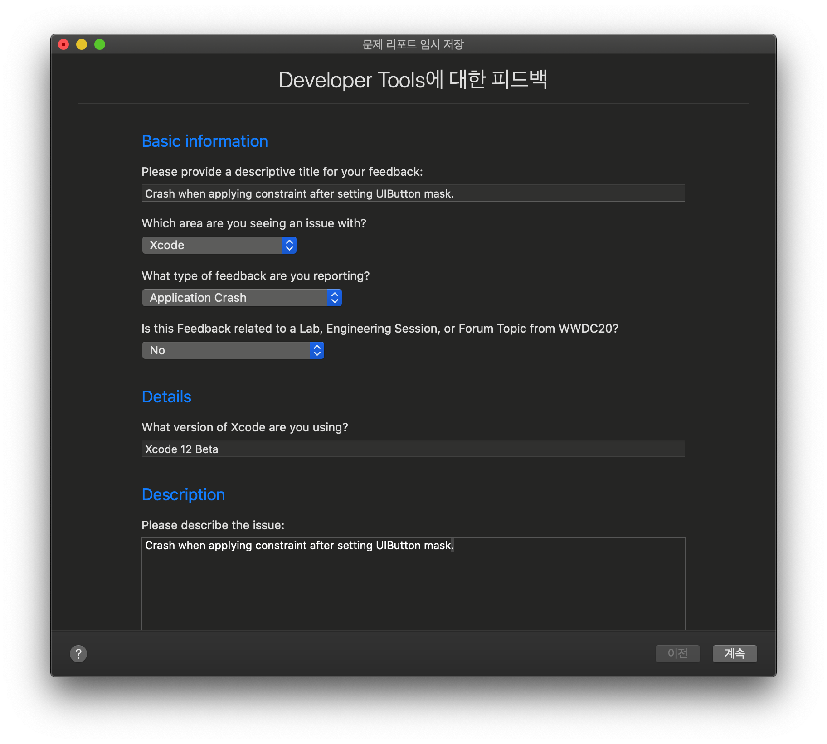Click 'What version of Xcode are you using?' label
827x744 pixels.
tap(245, 427)
